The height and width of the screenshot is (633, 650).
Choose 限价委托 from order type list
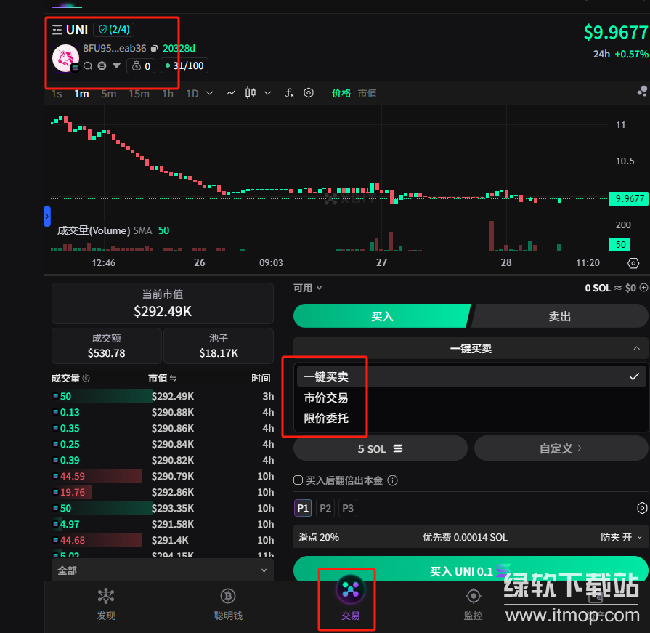[x=326, y=418]
